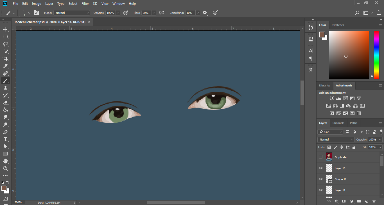Select the Crop tool
Image resolution: width=384 pixels, height=205 pixels.
pyautogui.click(x=5, y=59)
